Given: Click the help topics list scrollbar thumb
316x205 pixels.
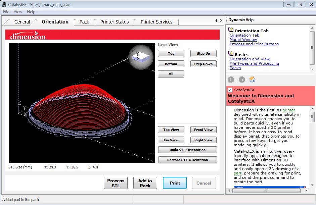Looking at the screenshot, I should [x=312, y=48].
